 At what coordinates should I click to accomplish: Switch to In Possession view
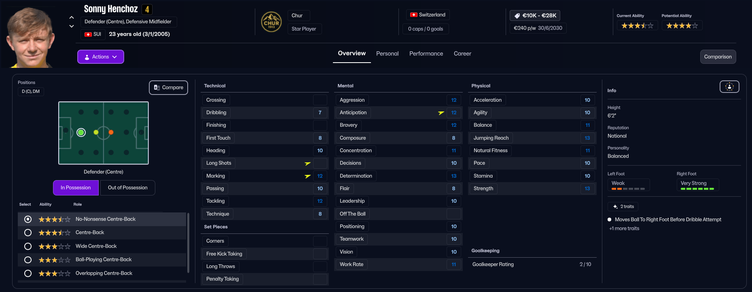pos(76,188)
